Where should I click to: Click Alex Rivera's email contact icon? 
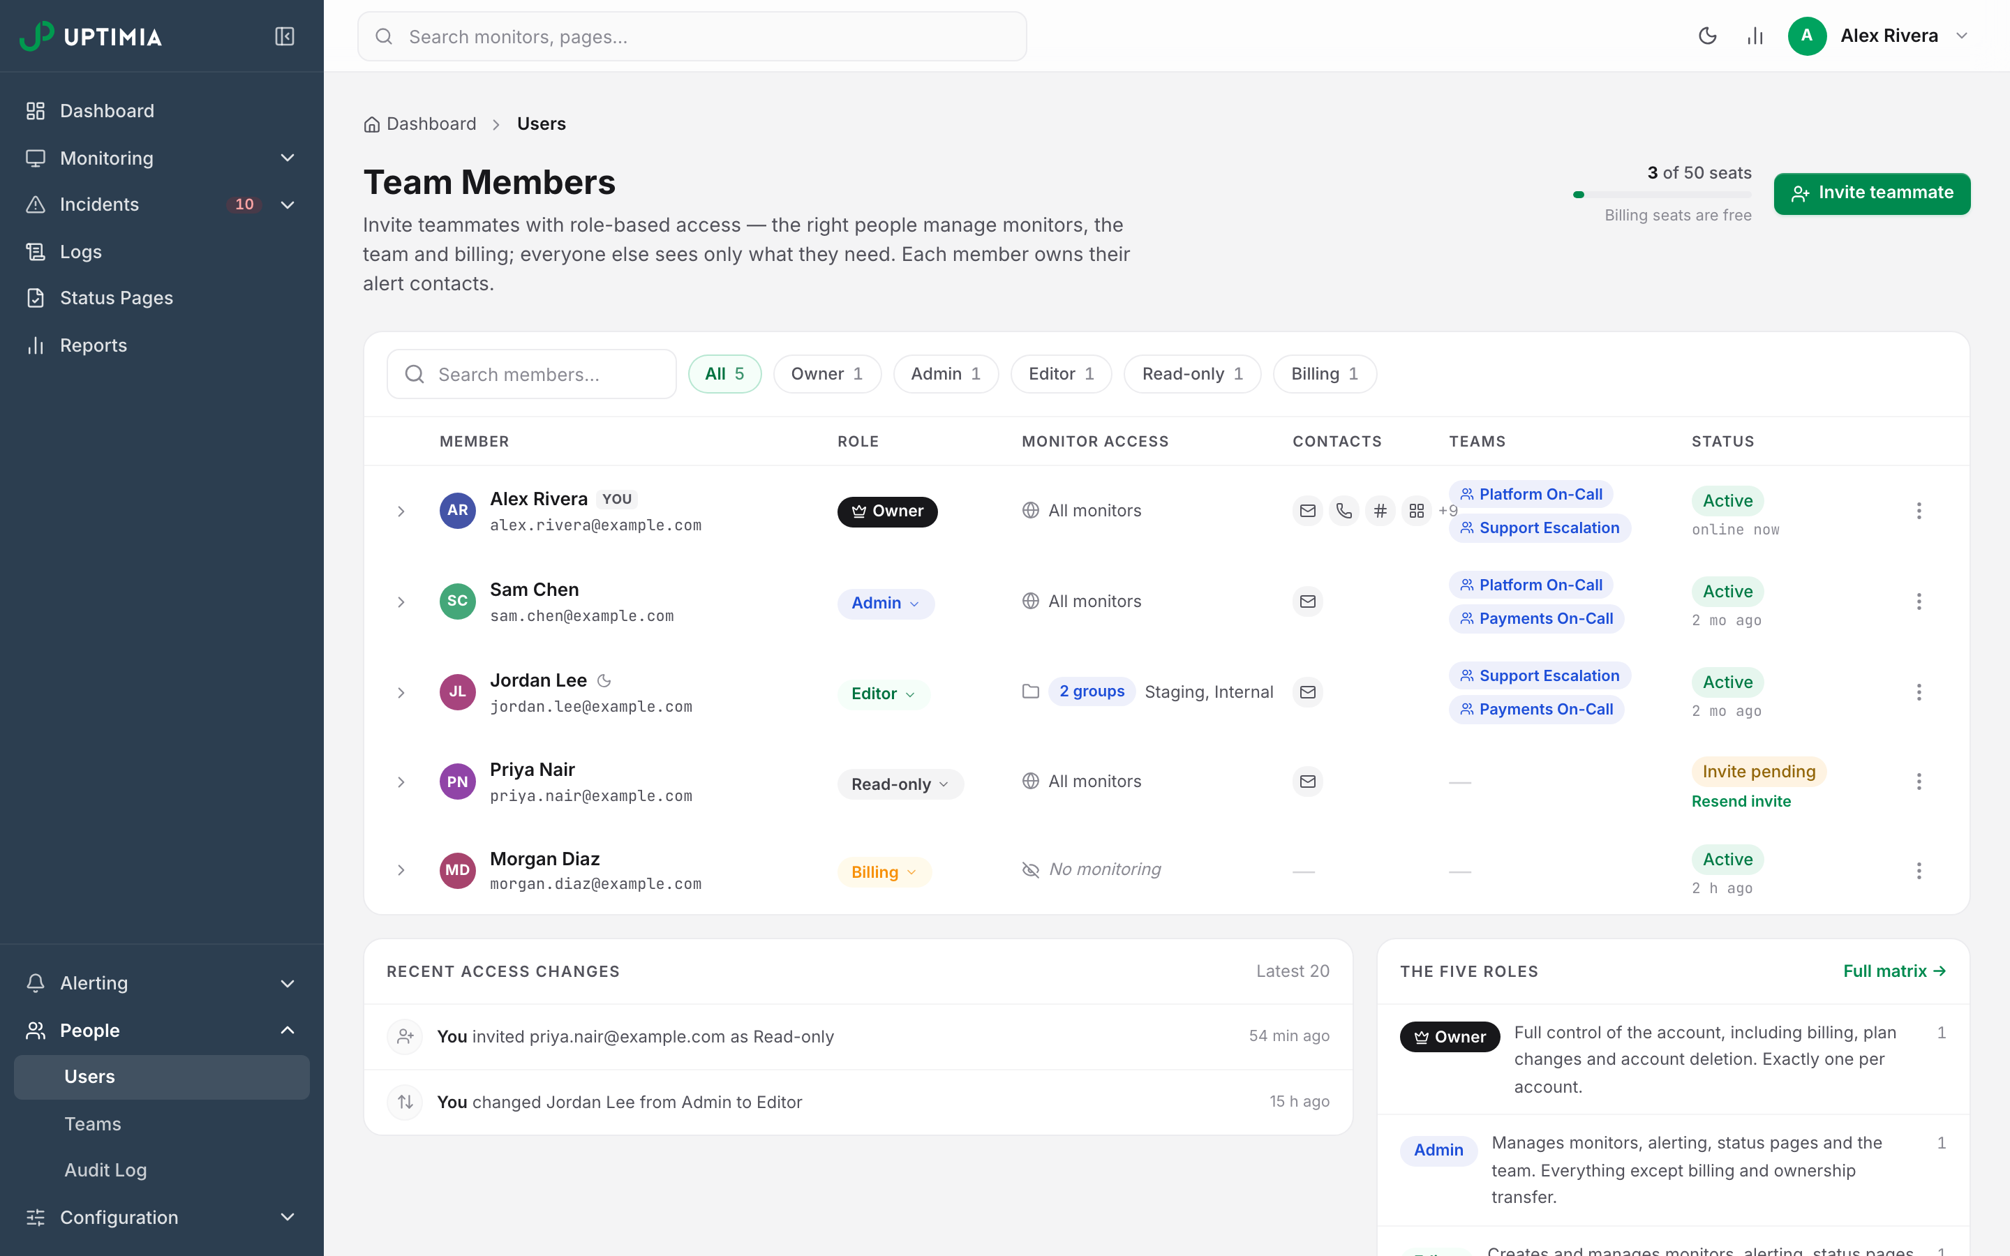click(x=1307, y=511)
